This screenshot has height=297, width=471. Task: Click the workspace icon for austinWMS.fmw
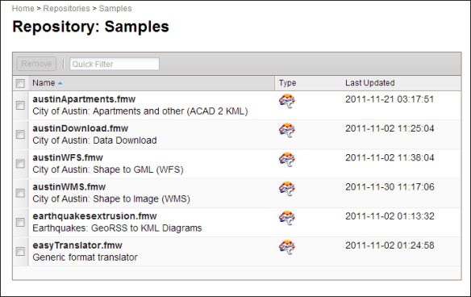(287, 189)
